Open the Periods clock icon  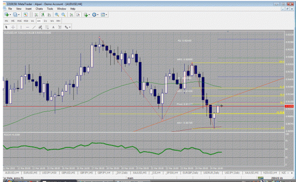[94, 15]
